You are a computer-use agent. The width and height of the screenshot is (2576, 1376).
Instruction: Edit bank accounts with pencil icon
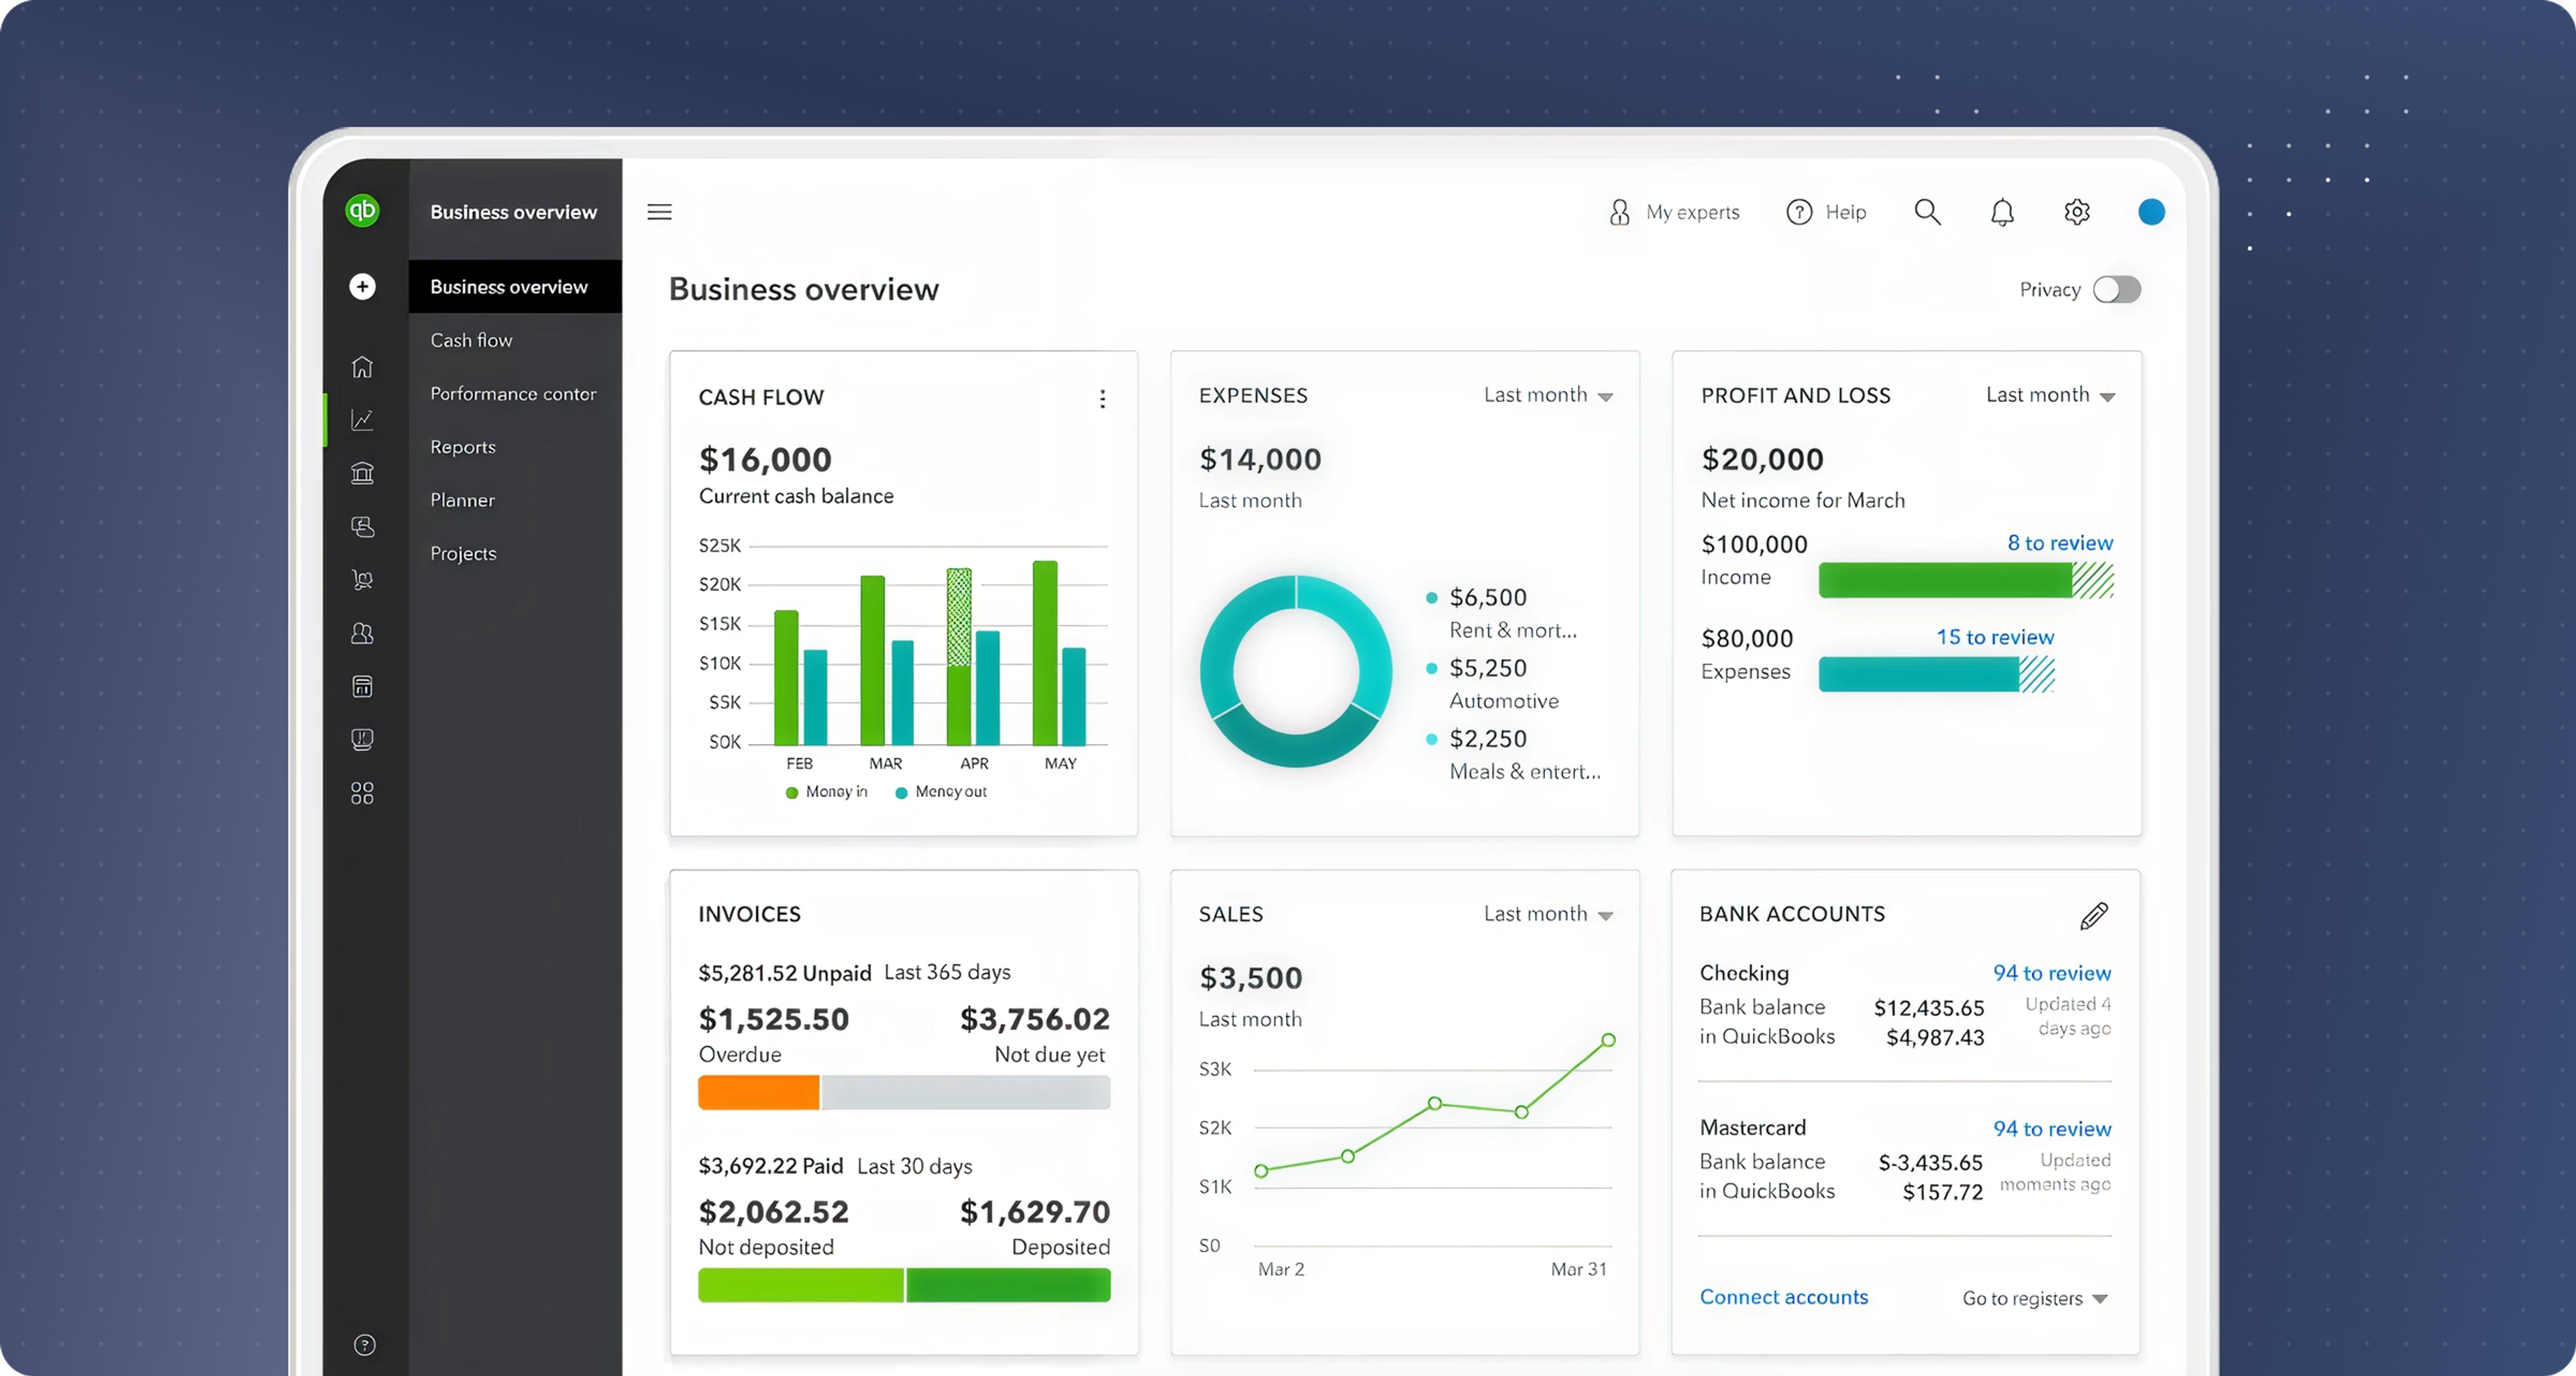pyautogui.click(x=2094, y=916)
